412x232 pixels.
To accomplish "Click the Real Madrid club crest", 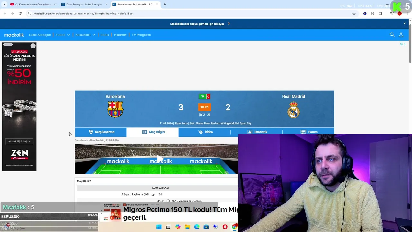I will point(294,110).
